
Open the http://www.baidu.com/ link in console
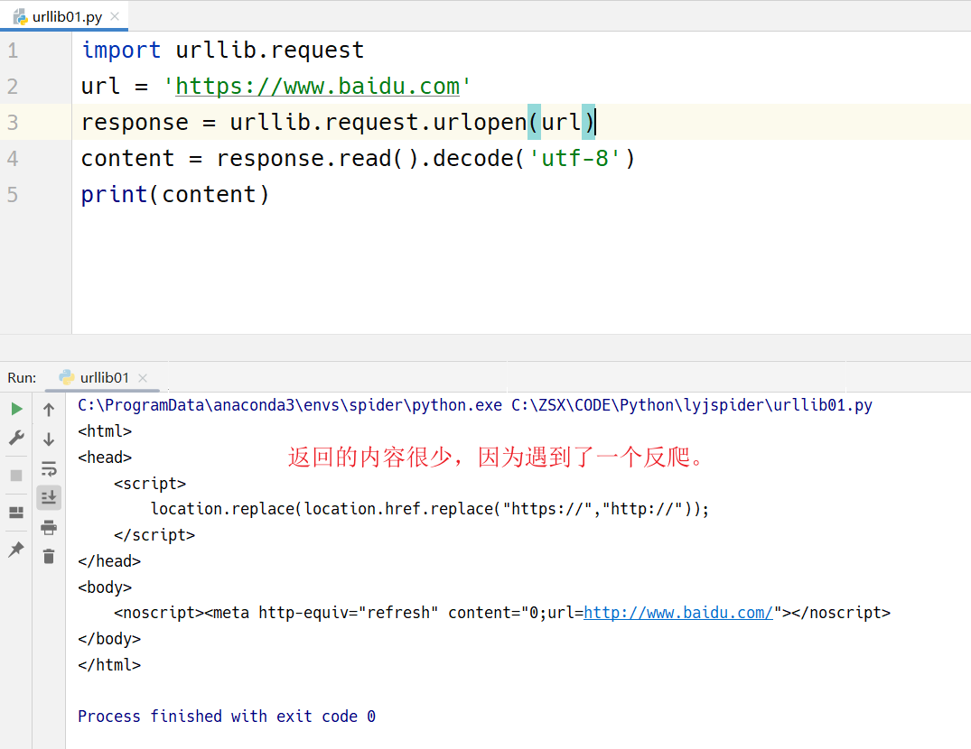pyautogui.click(x=678, y=613)
